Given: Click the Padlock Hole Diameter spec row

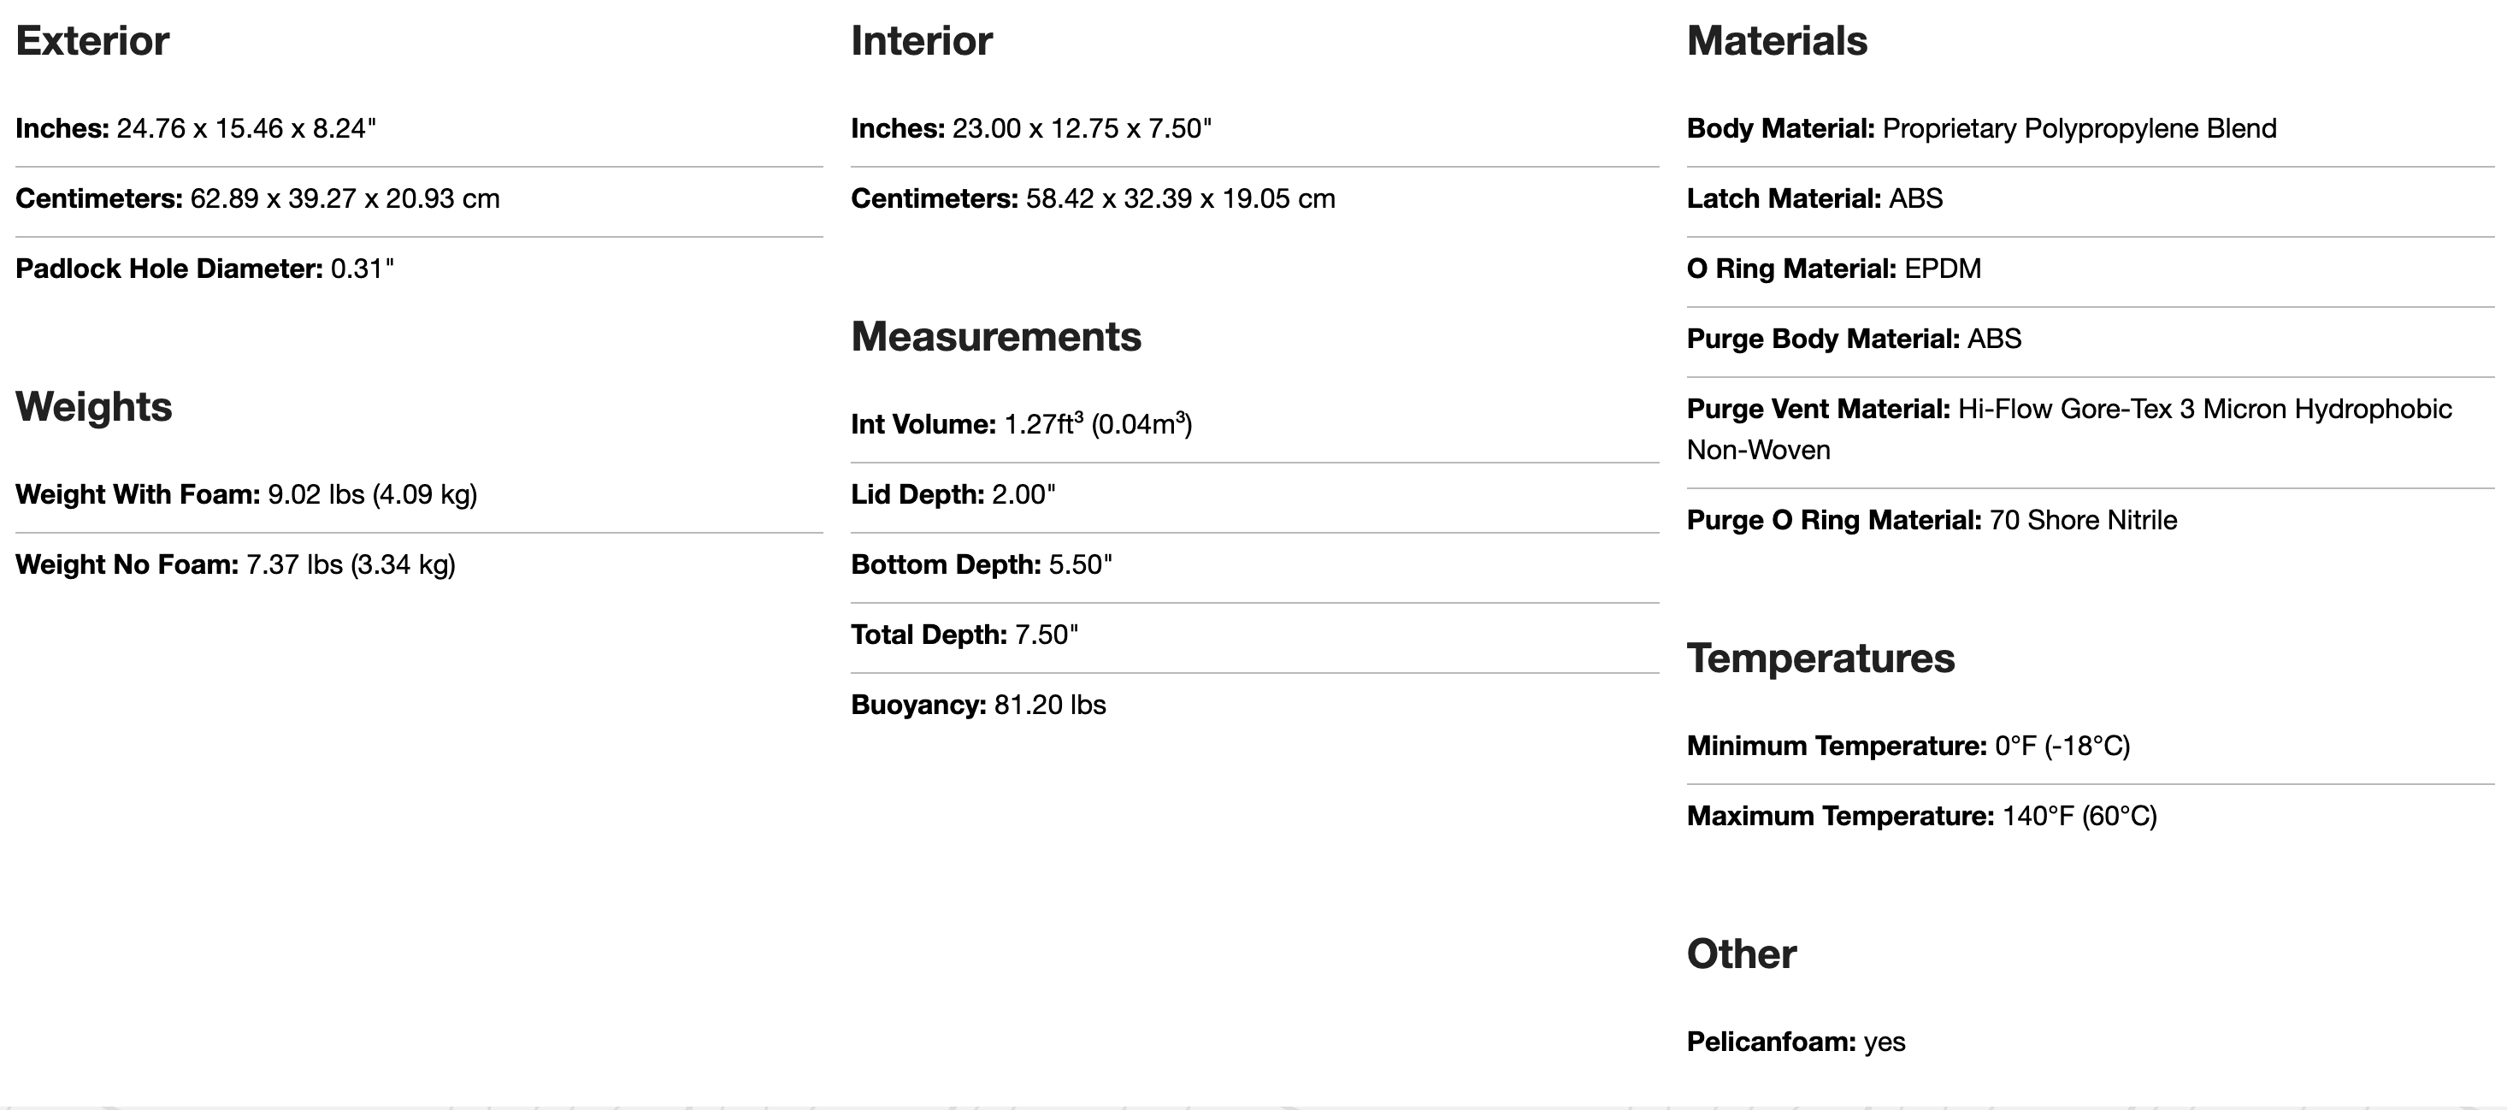Looking at the screenshot, I should tap(204, 269).
